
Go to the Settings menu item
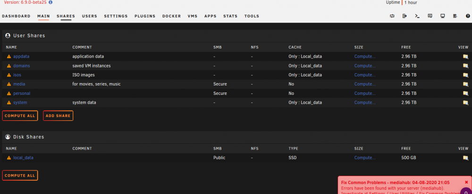[116, 16]
